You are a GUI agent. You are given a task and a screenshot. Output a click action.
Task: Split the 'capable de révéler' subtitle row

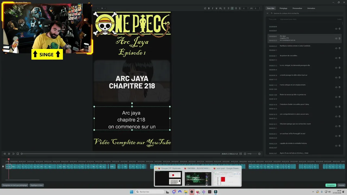tap(336, 146)
